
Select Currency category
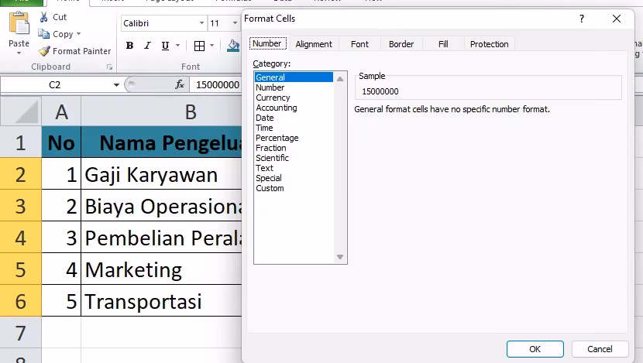(x=294, y=98)
